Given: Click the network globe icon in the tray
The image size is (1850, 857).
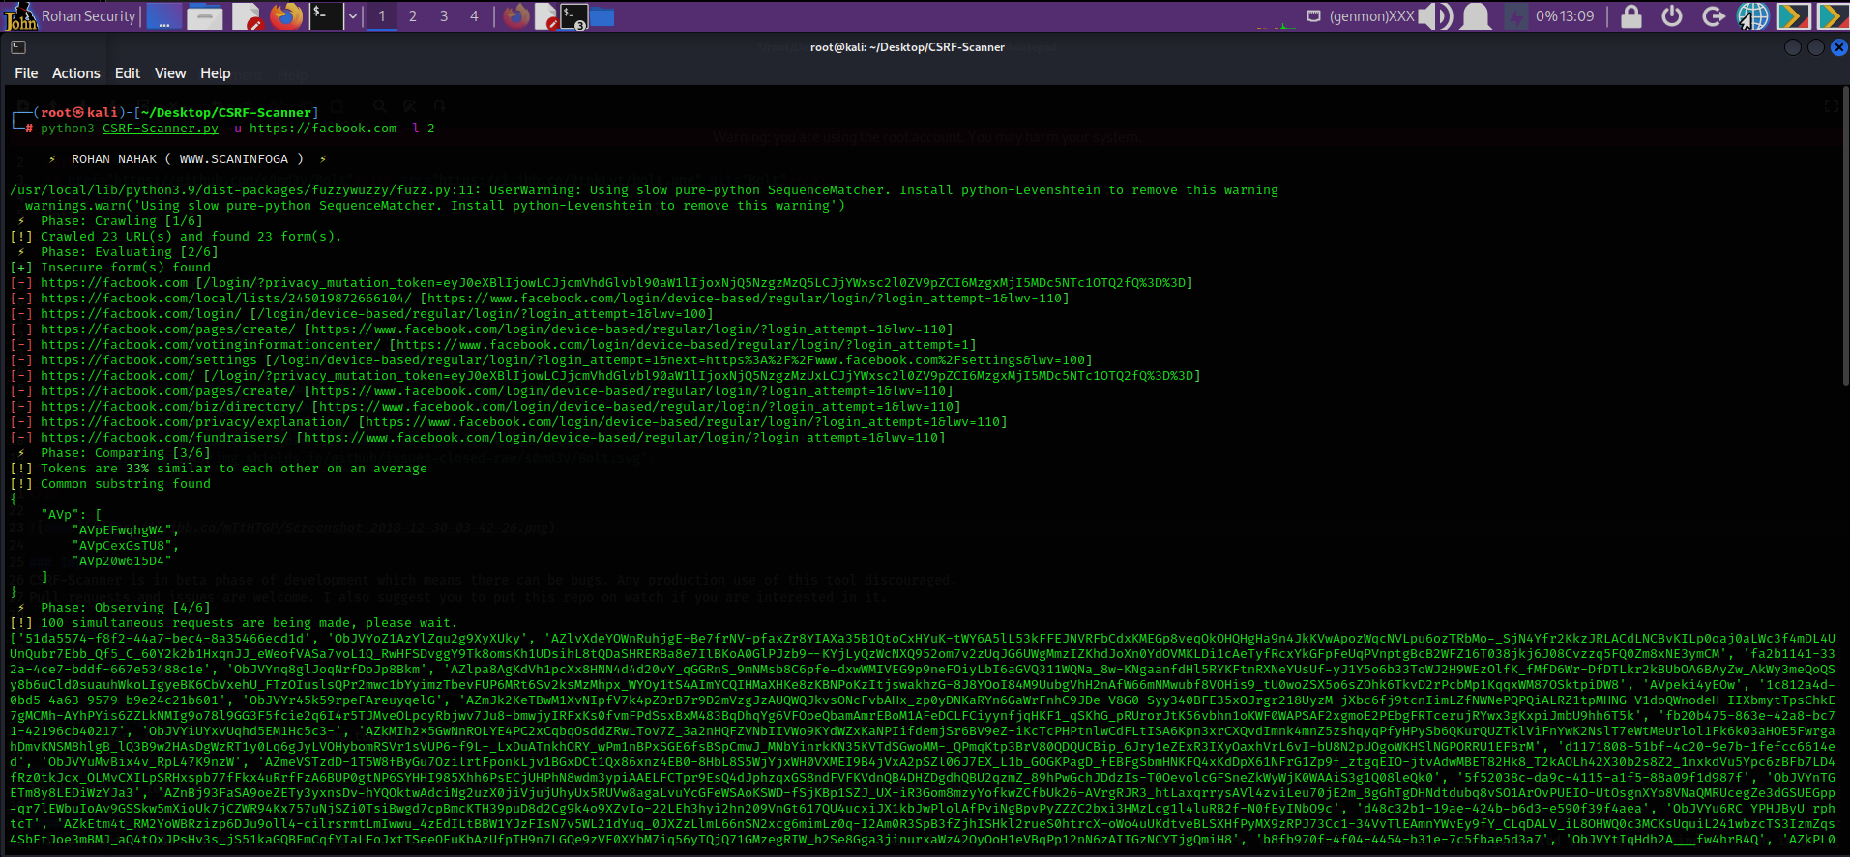Looking at the screenshot, I should (x=1752, y=16).
